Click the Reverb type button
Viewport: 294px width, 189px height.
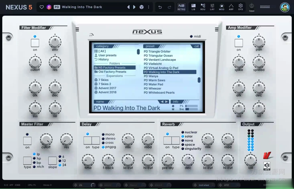click(x=176, y=141)
